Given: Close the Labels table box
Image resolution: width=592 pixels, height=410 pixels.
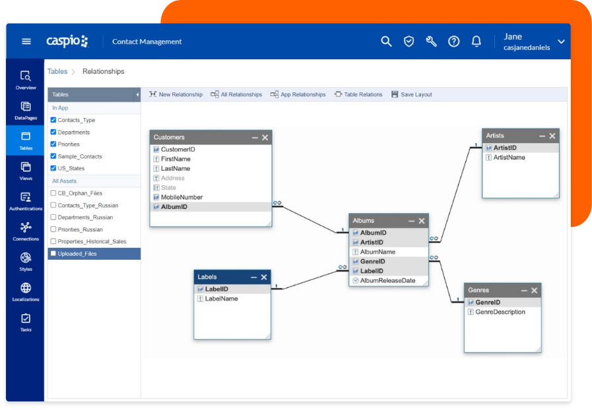Looking at the screenshot, I should click(264, 278).
